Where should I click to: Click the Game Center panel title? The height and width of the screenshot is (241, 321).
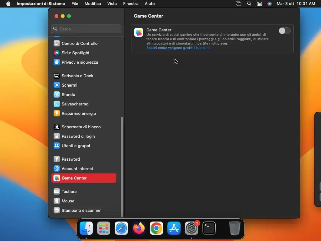coord(149,16)
